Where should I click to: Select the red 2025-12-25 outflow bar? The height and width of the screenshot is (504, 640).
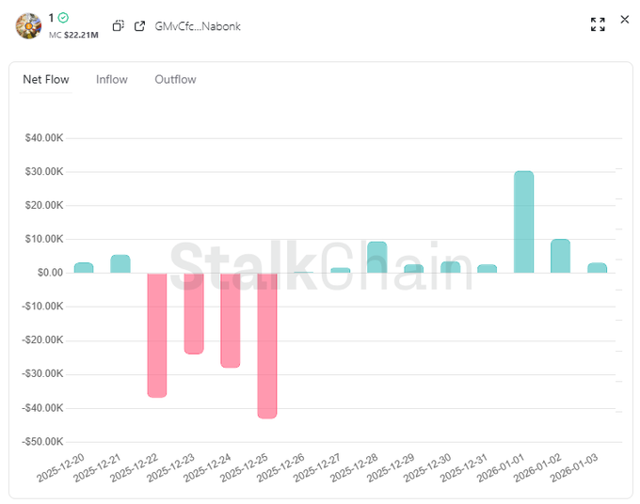(x=266, y=345)
